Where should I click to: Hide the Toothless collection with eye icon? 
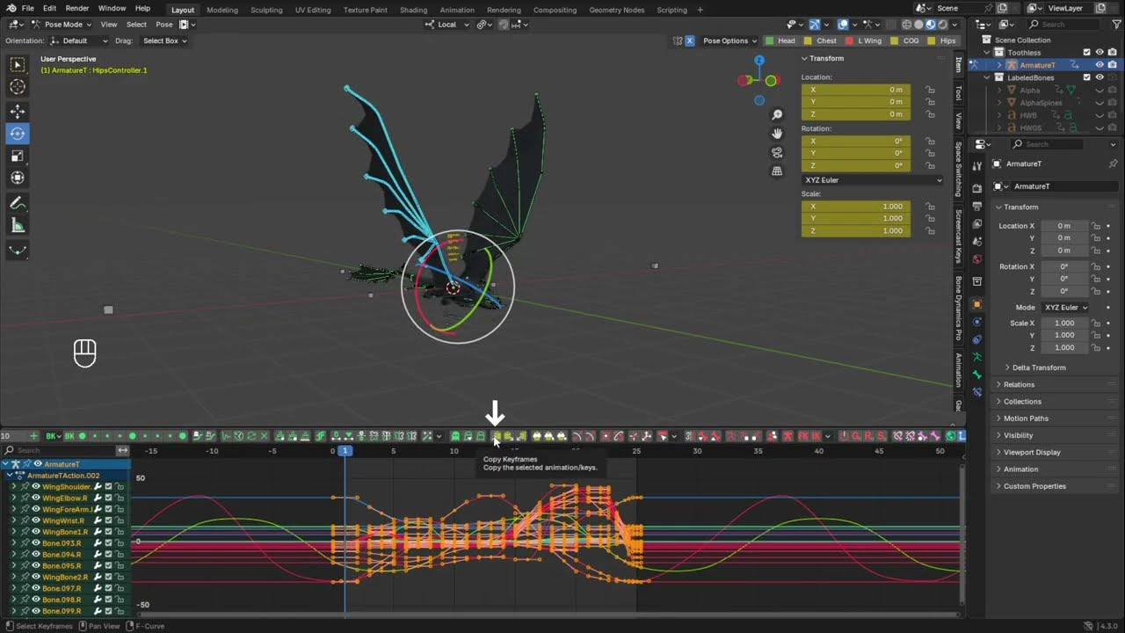[1100, 53]
